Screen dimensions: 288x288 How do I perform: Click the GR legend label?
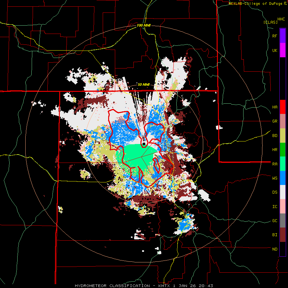(275, 121)
